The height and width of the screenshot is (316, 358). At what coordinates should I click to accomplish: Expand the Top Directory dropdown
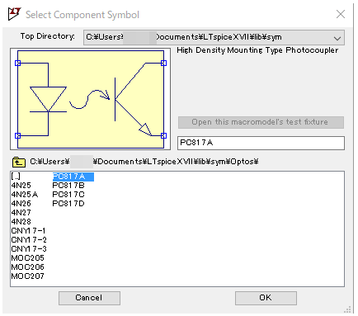pos(337,38)
